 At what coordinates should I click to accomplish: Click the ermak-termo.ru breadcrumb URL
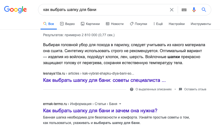pyautogui.click(x=80, y=104)
